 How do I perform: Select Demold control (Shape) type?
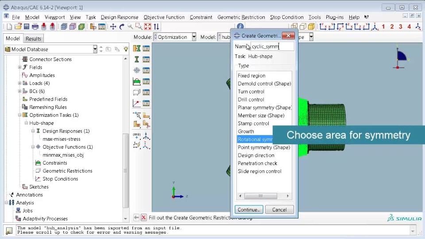[x=264, y=84]
